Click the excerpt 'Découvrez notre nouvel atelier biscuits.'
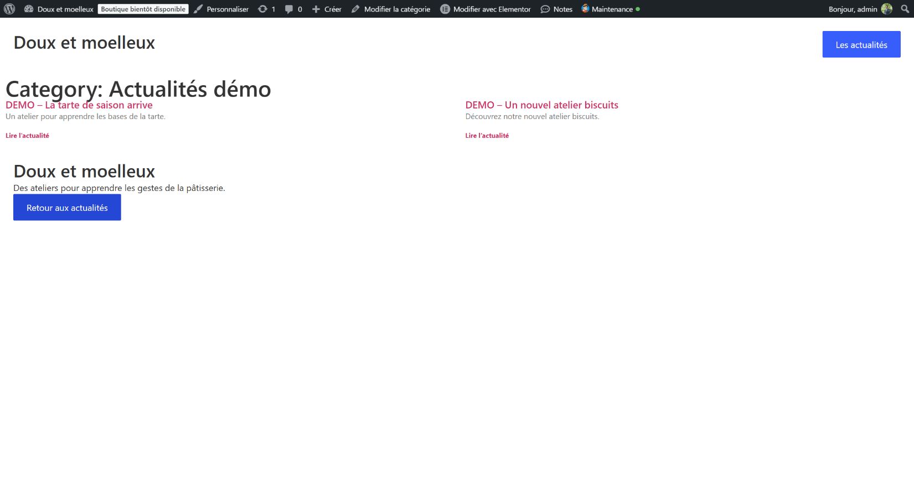914x482 pixels. [x=532, y=117]
